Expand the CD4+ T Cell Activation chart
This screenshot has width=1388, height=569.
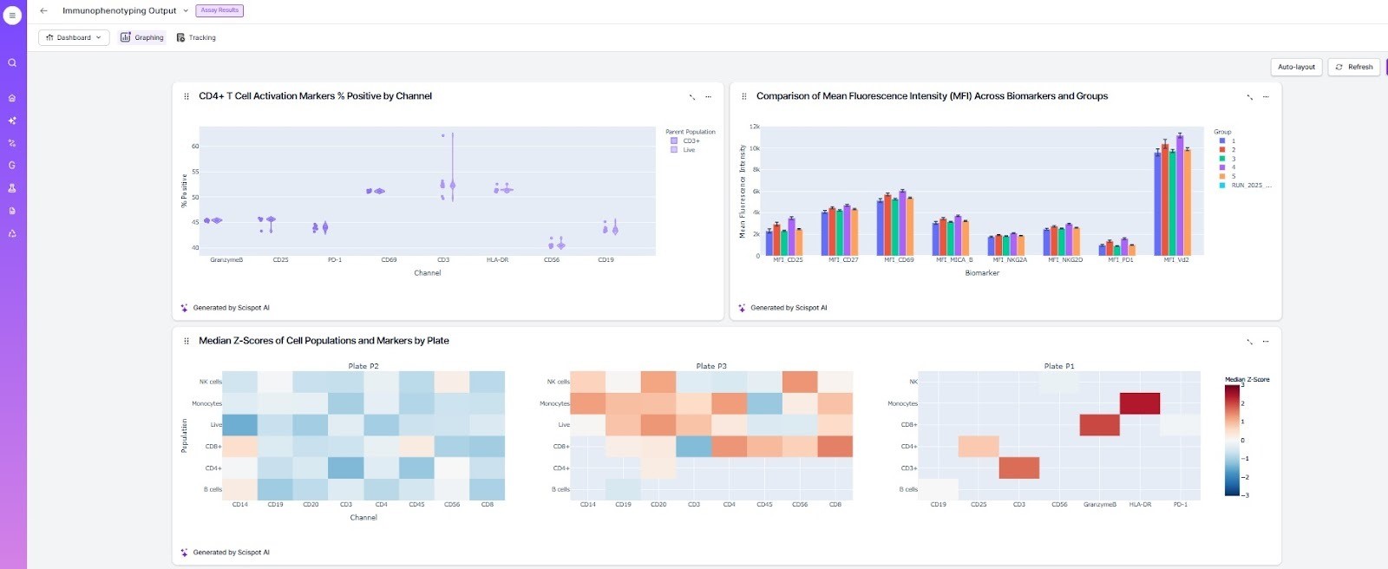[x=691, y=97]
